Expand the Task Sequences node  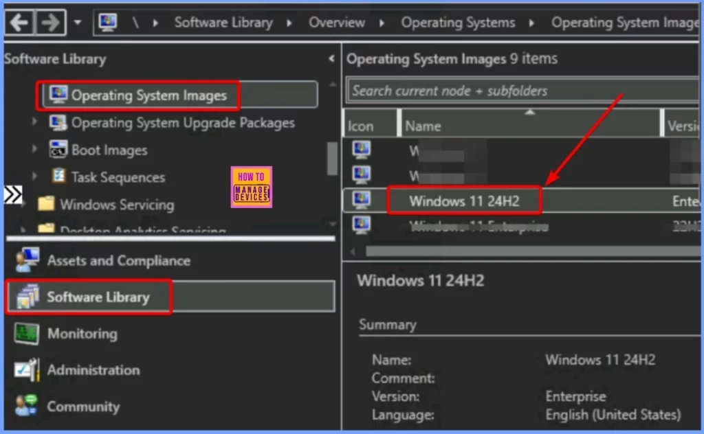tap(34, 176)
